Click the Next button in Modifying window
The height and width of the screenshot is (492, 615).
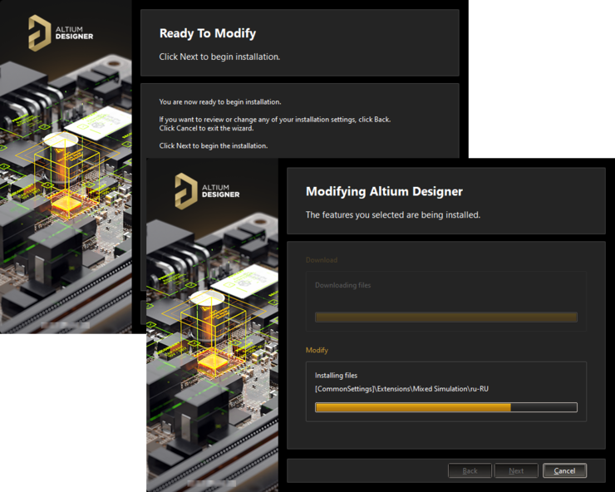(516, 470)
